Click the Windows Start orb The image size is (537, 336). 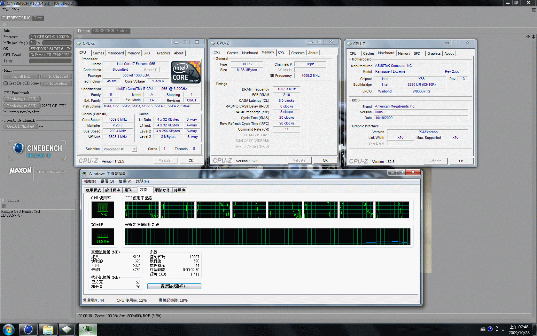[x=9, y=329]
